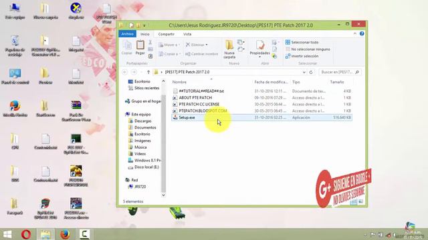428x240 pixels.
Task: Expand the address bar history dropdown
Action: [304, 72]
